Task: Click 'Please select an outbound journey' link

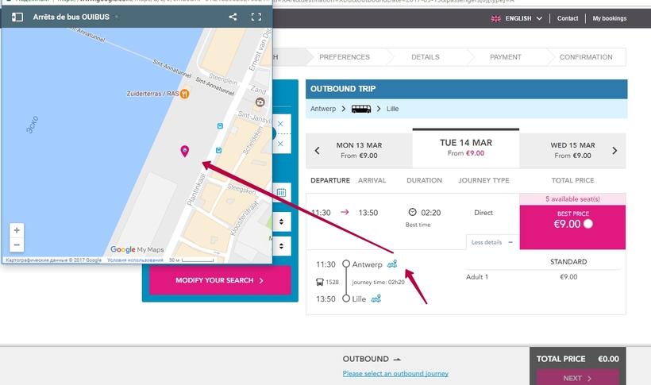Action: [x=395, y=373]
